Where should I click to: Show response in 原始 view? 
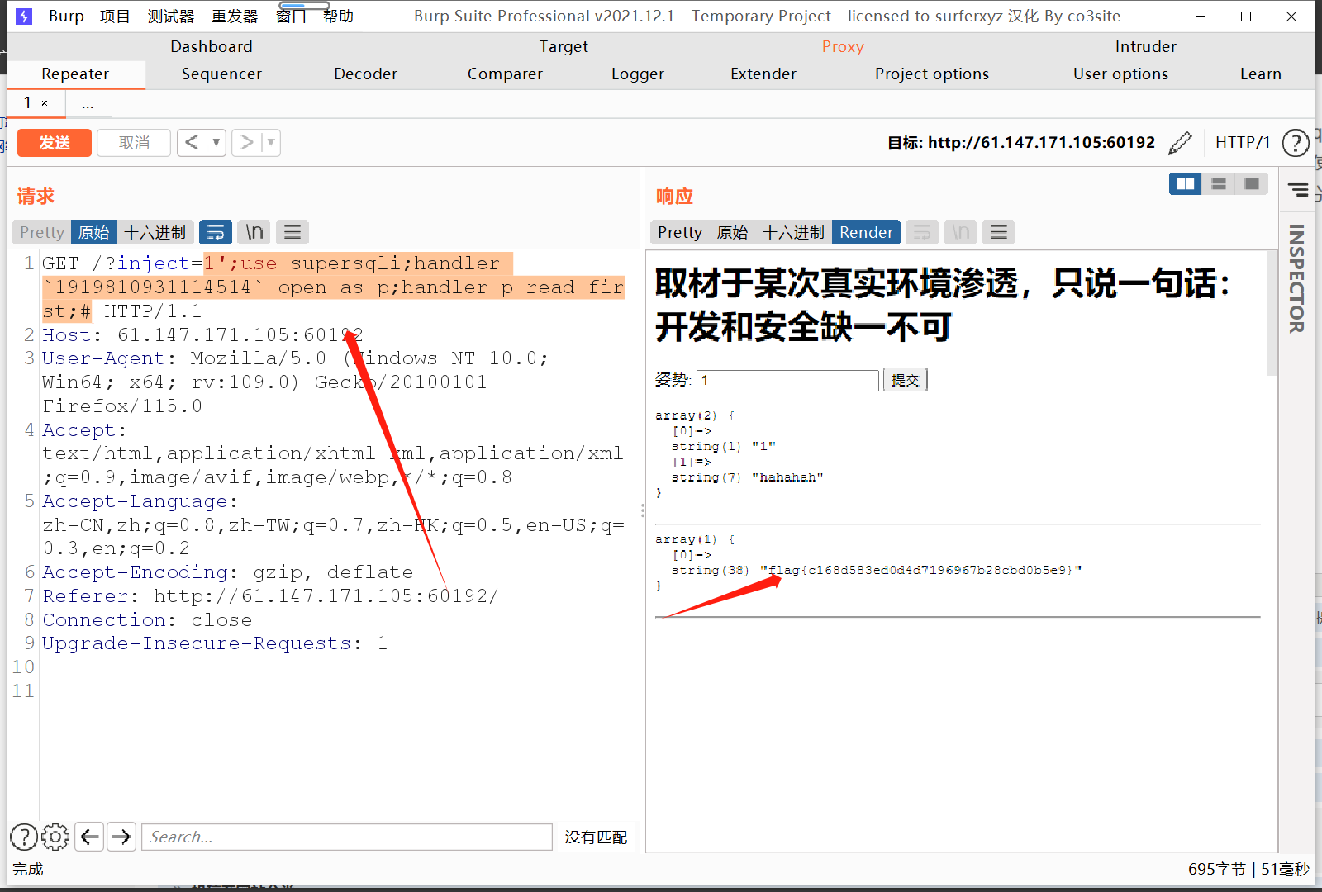[732, 232]
